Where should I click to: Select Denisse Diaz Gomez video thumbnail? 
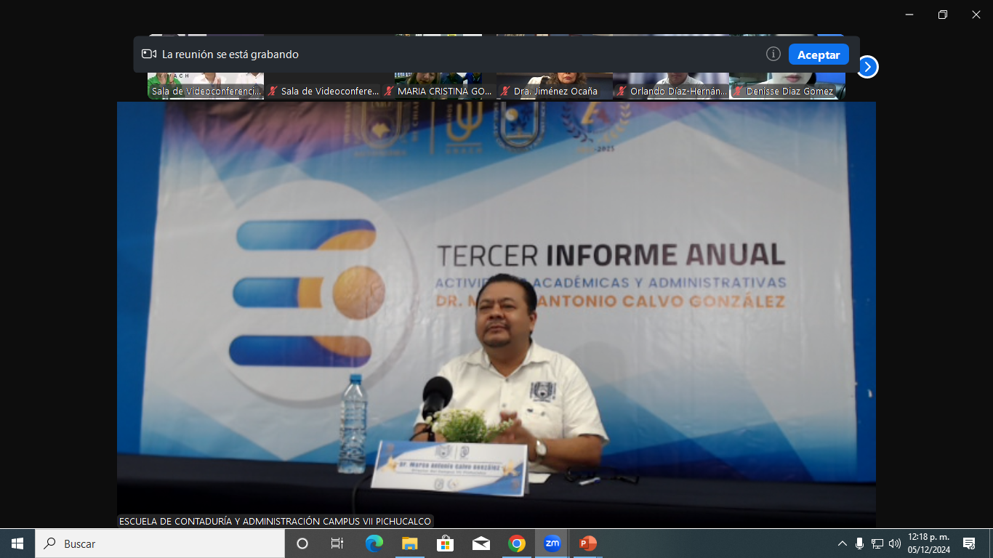point(787,84)
